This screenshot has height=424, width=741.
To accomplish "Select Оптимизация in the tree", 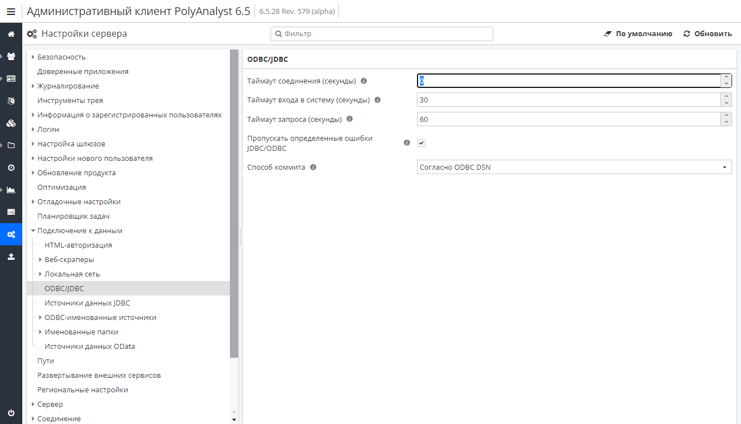I will [62, 187].
